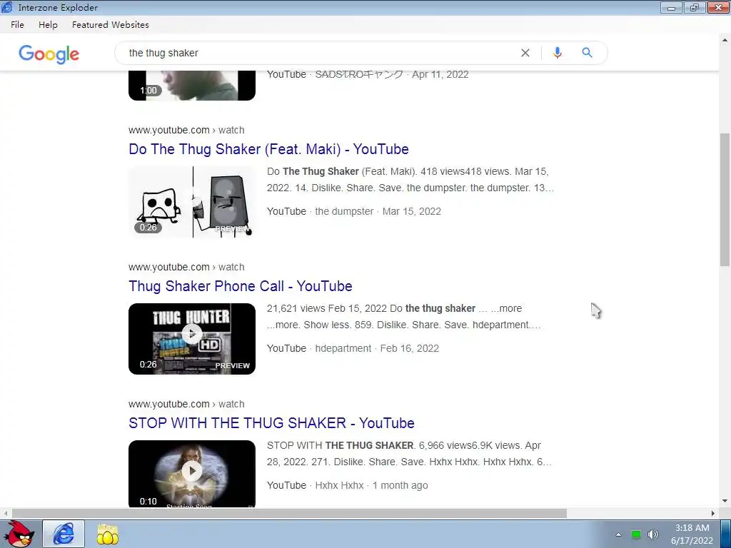Clear the search box with X icon
This screenshot has width=731, height=548.
click(525, 53)
